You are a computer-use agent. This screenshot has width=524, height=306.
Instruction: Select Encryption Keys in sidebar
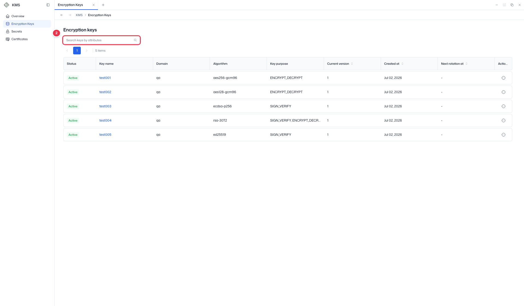pyautogui.click(x=27, y=24)
